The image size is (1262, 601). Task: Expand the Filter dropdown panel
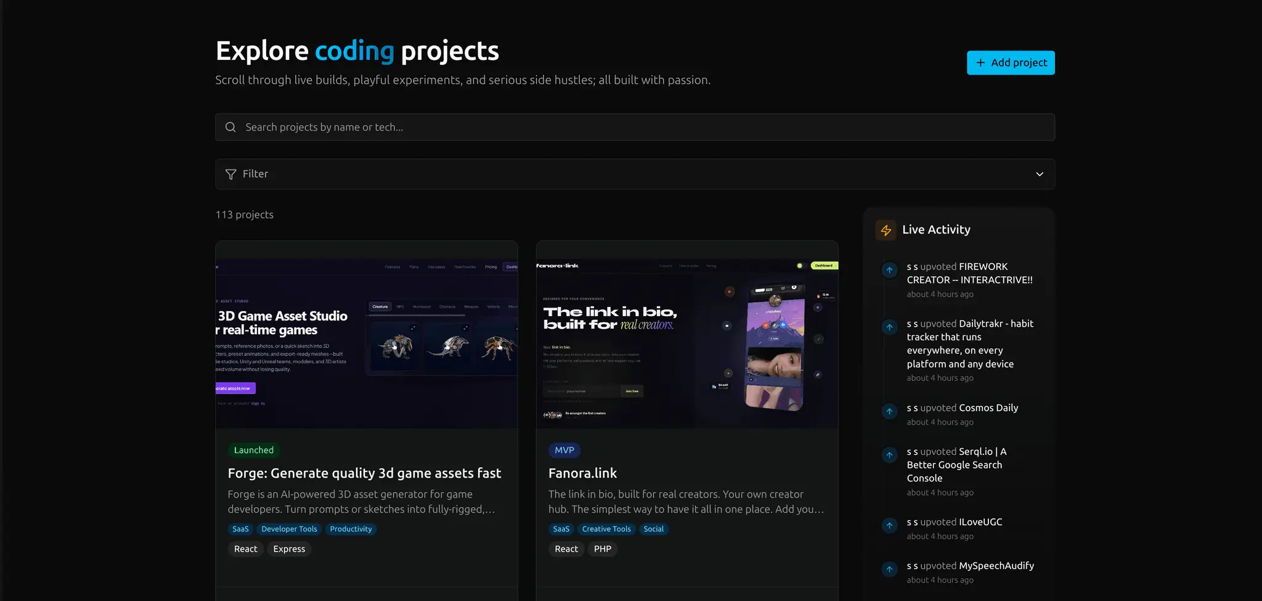[635, 174]
